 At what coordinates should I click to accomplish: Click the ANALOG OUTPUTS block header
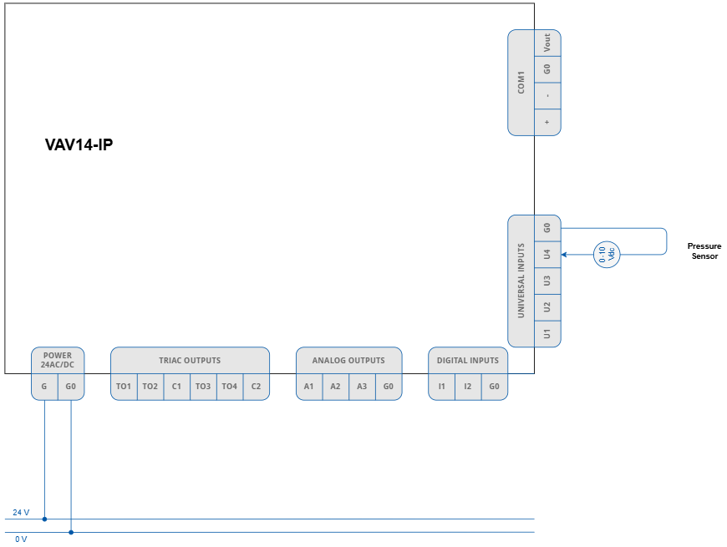pos(348,360)
